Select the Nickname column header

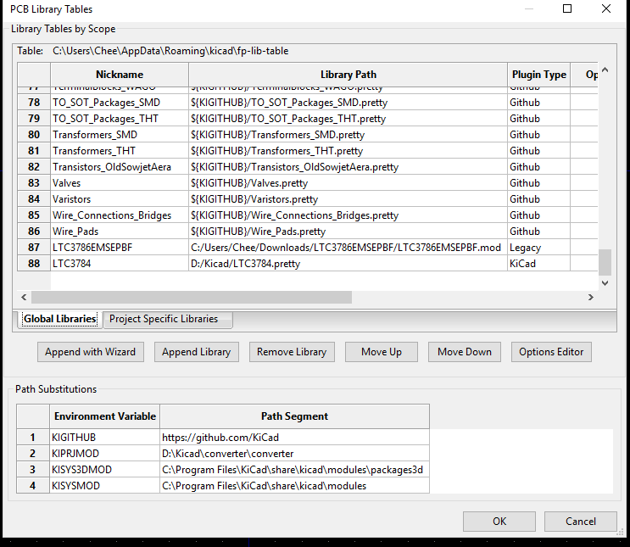click(120, 75)
